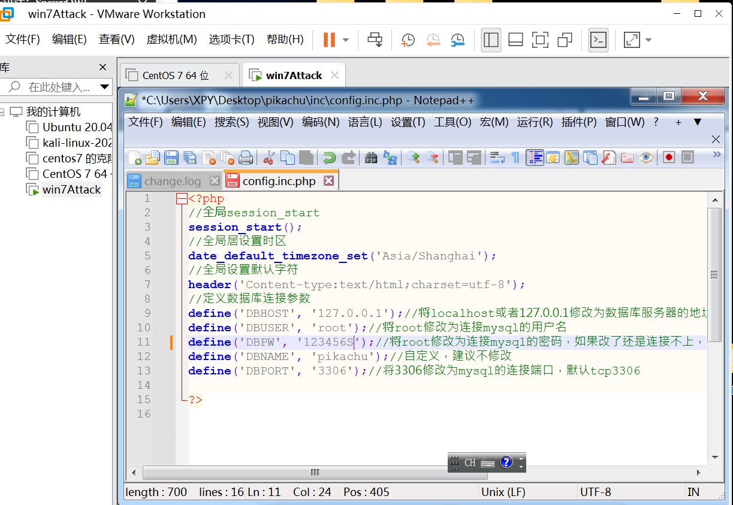Click Send Ctrl+Alt+Del icon in VMware toolbar
The height and width of the screenshot is (505, 733).
click(x=375, y=40)
